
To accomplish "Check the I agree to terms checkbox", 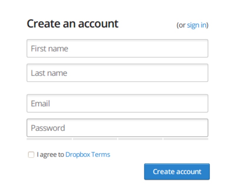I will (x=31, y=155).
